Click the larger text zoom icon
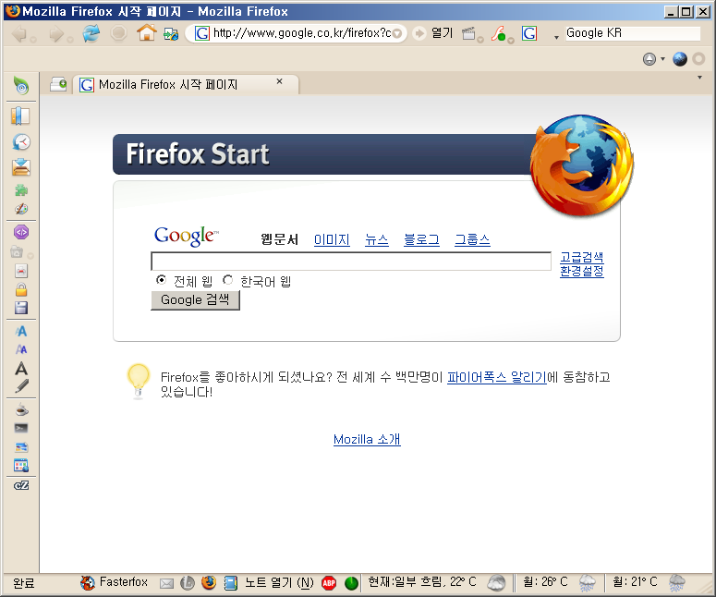 21,331
